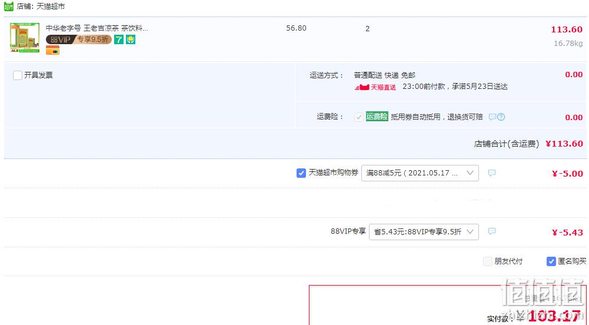589x325 pixels.
Task: Click the 88VIP discount amount ¥-5.43
Action: [x=567, y=233]
